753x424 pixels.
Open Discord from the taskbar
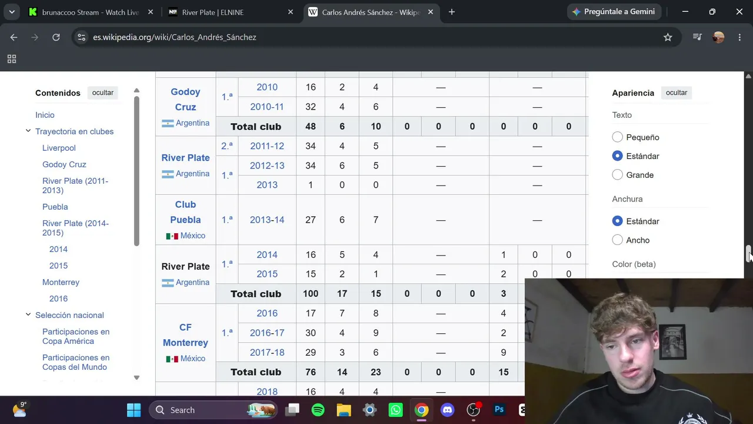point(447,410)
